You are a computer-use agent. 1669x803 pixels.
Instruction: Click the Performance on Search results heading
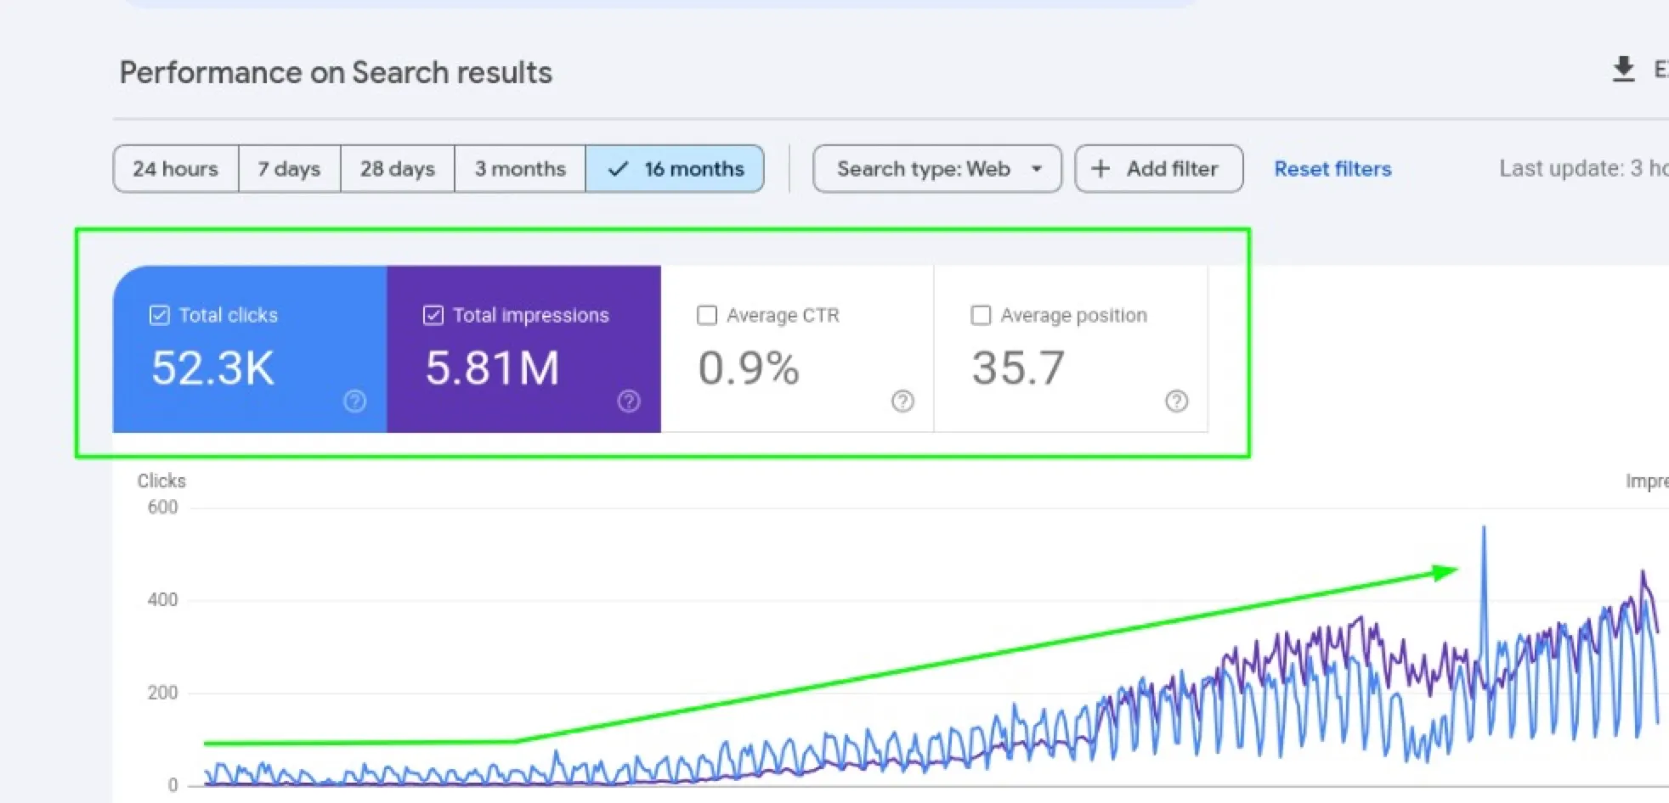(336, 73)
